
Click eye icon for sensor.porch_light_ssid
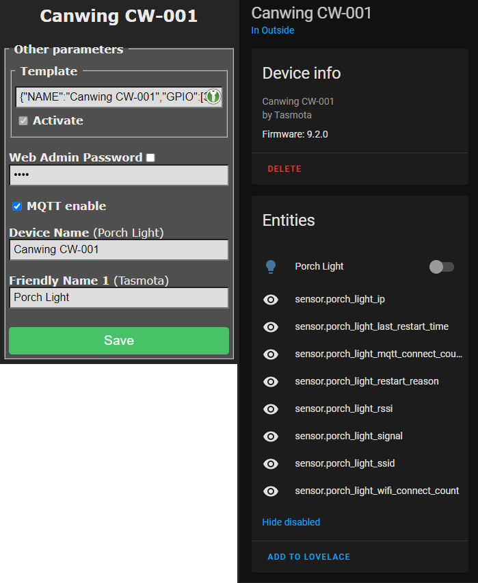[x=271, y=464]
